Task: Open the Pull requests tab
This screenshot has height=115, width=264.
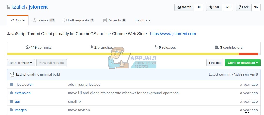Action: click(79, 20)
